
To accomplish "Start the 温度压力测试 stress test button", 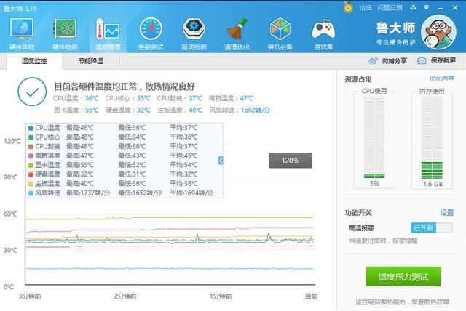I will pos(403,277).
